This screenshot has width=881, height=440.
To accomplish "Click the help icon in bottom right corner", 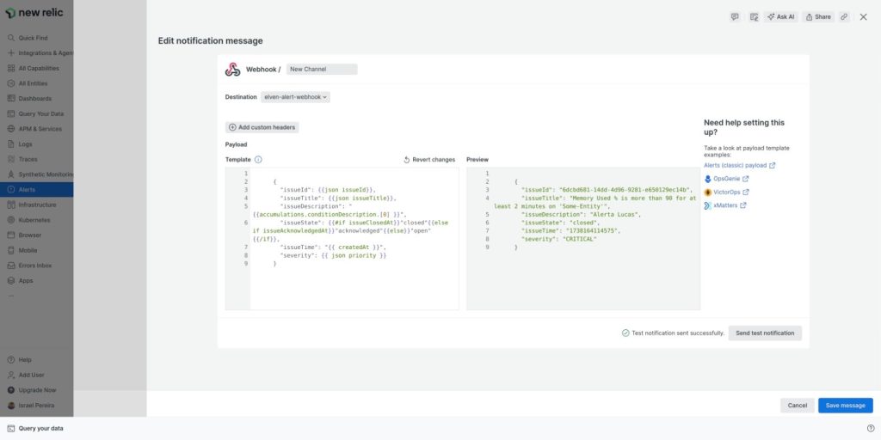I will point(870,428).
